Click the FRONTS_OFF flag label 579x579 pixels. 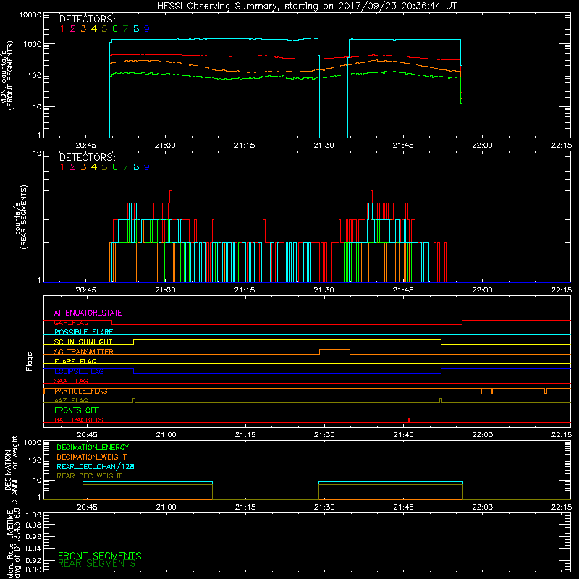coord(77,410)
